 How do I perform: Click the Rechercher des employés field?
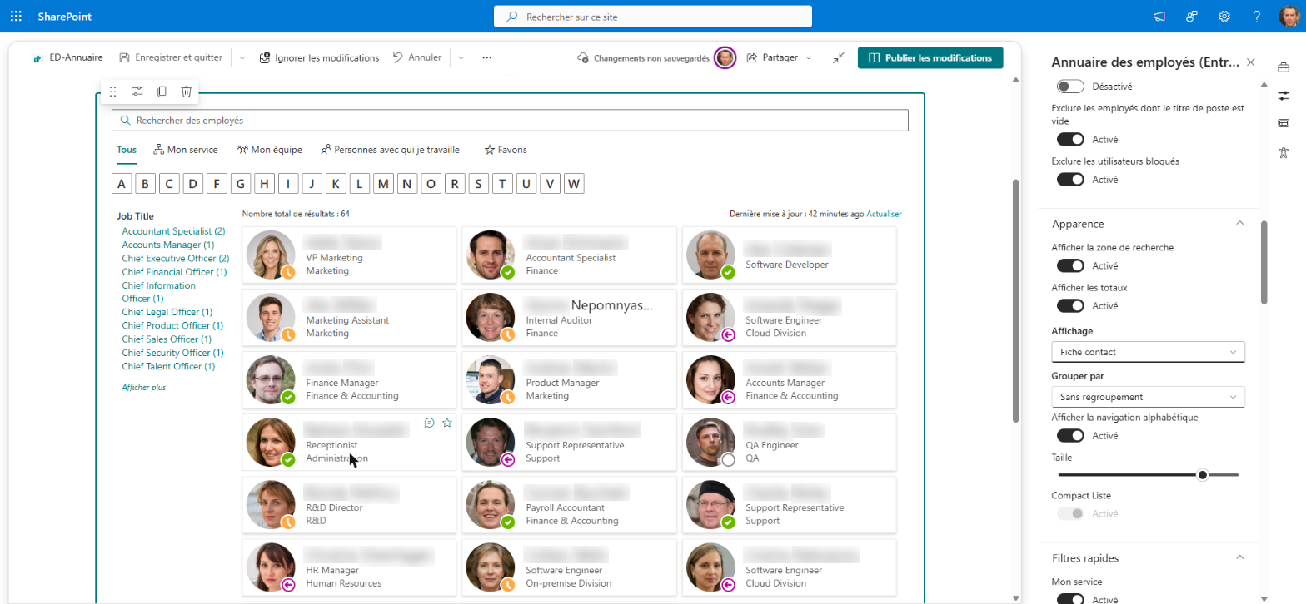510,121
